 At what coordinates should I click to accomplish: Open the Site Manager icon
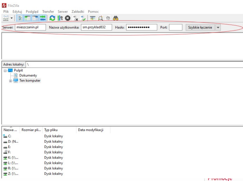tap(6, 18)
